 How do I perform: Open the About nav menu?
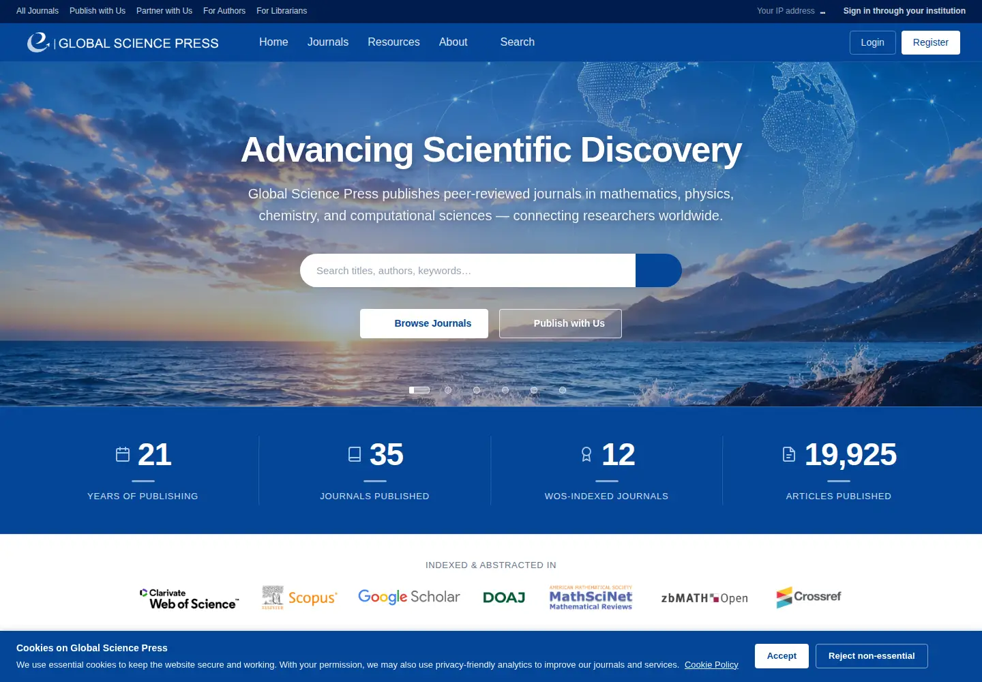(453, 42)
